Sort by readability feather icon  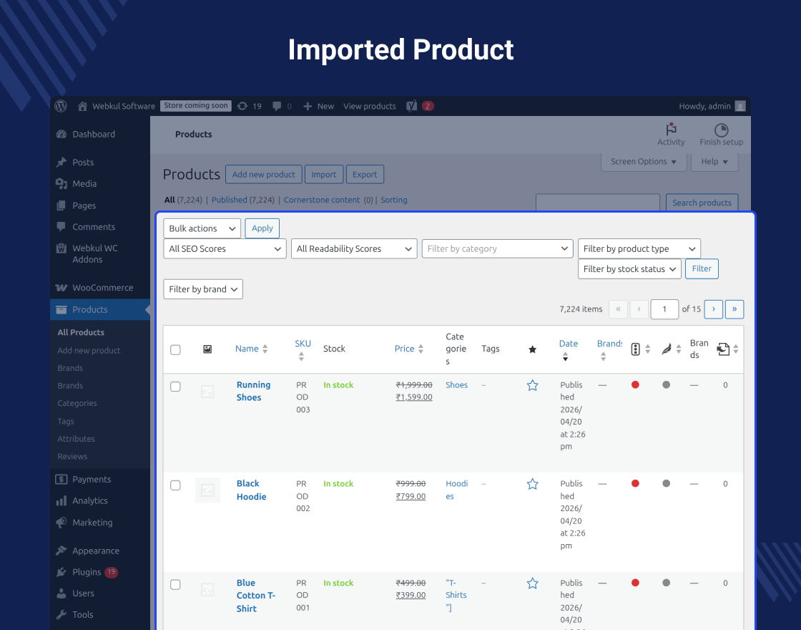666,349
